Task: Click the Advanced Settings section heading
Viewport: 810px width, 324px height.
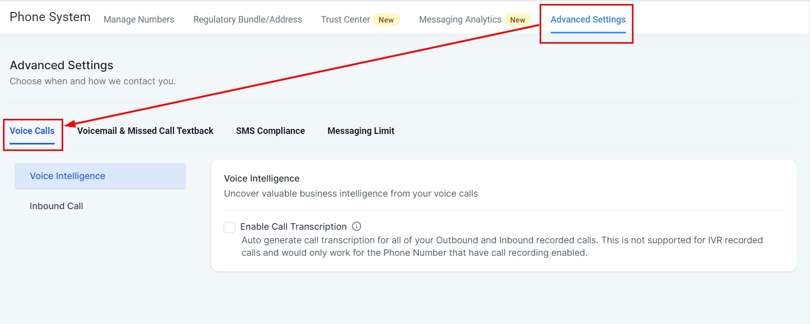Action: tap(62, 65)
